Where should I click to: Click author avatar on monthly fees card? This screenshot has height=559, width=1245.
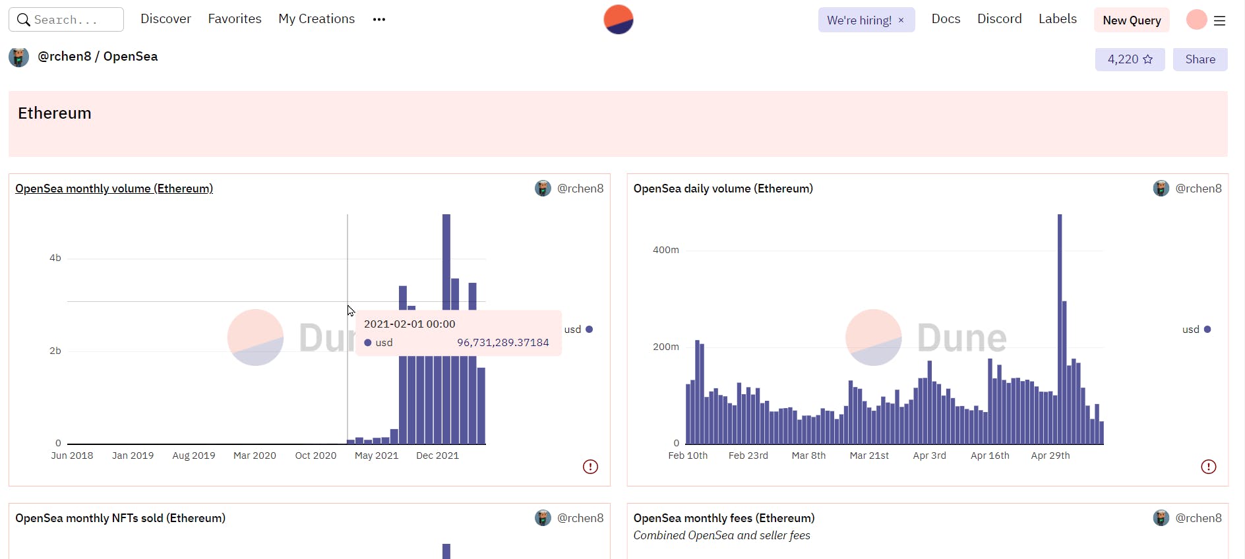[1161, 518]
